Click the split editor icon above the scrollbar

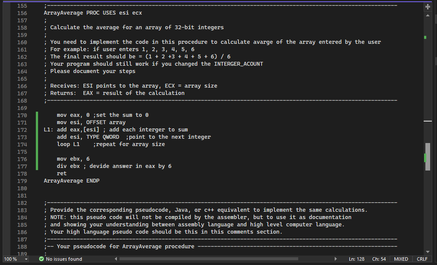(x=427, y=6)
